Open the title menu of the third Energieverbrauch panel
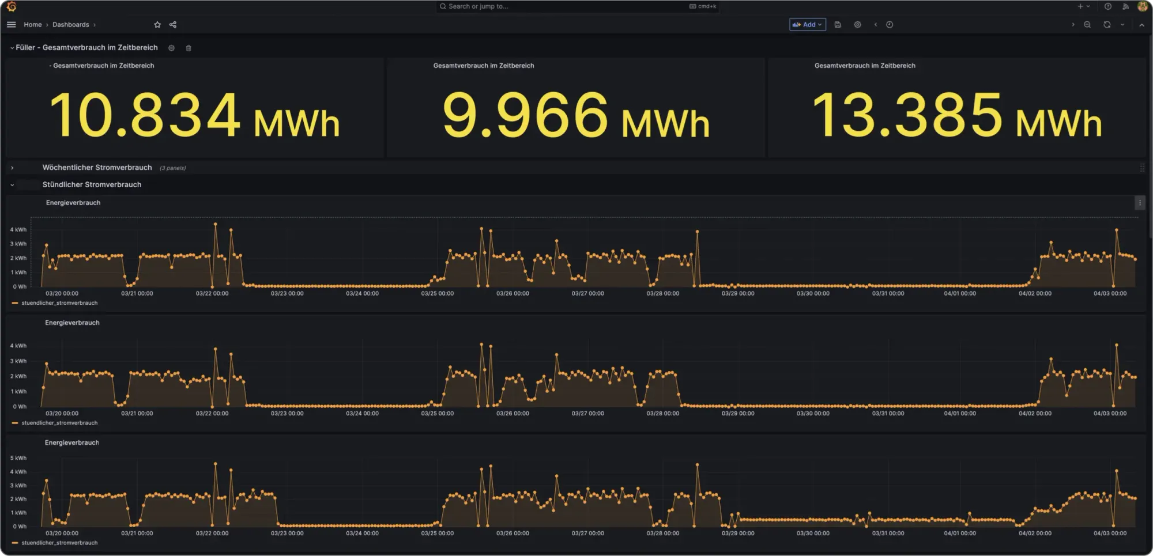1153x556 pixels. (x=72, y=442)
